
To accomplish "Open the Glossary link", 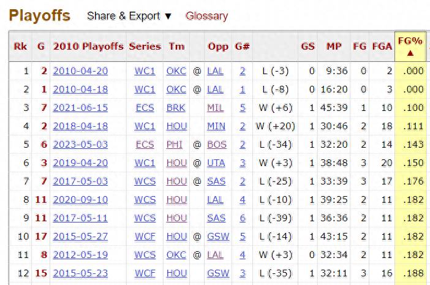I will (x=207, y=16).
